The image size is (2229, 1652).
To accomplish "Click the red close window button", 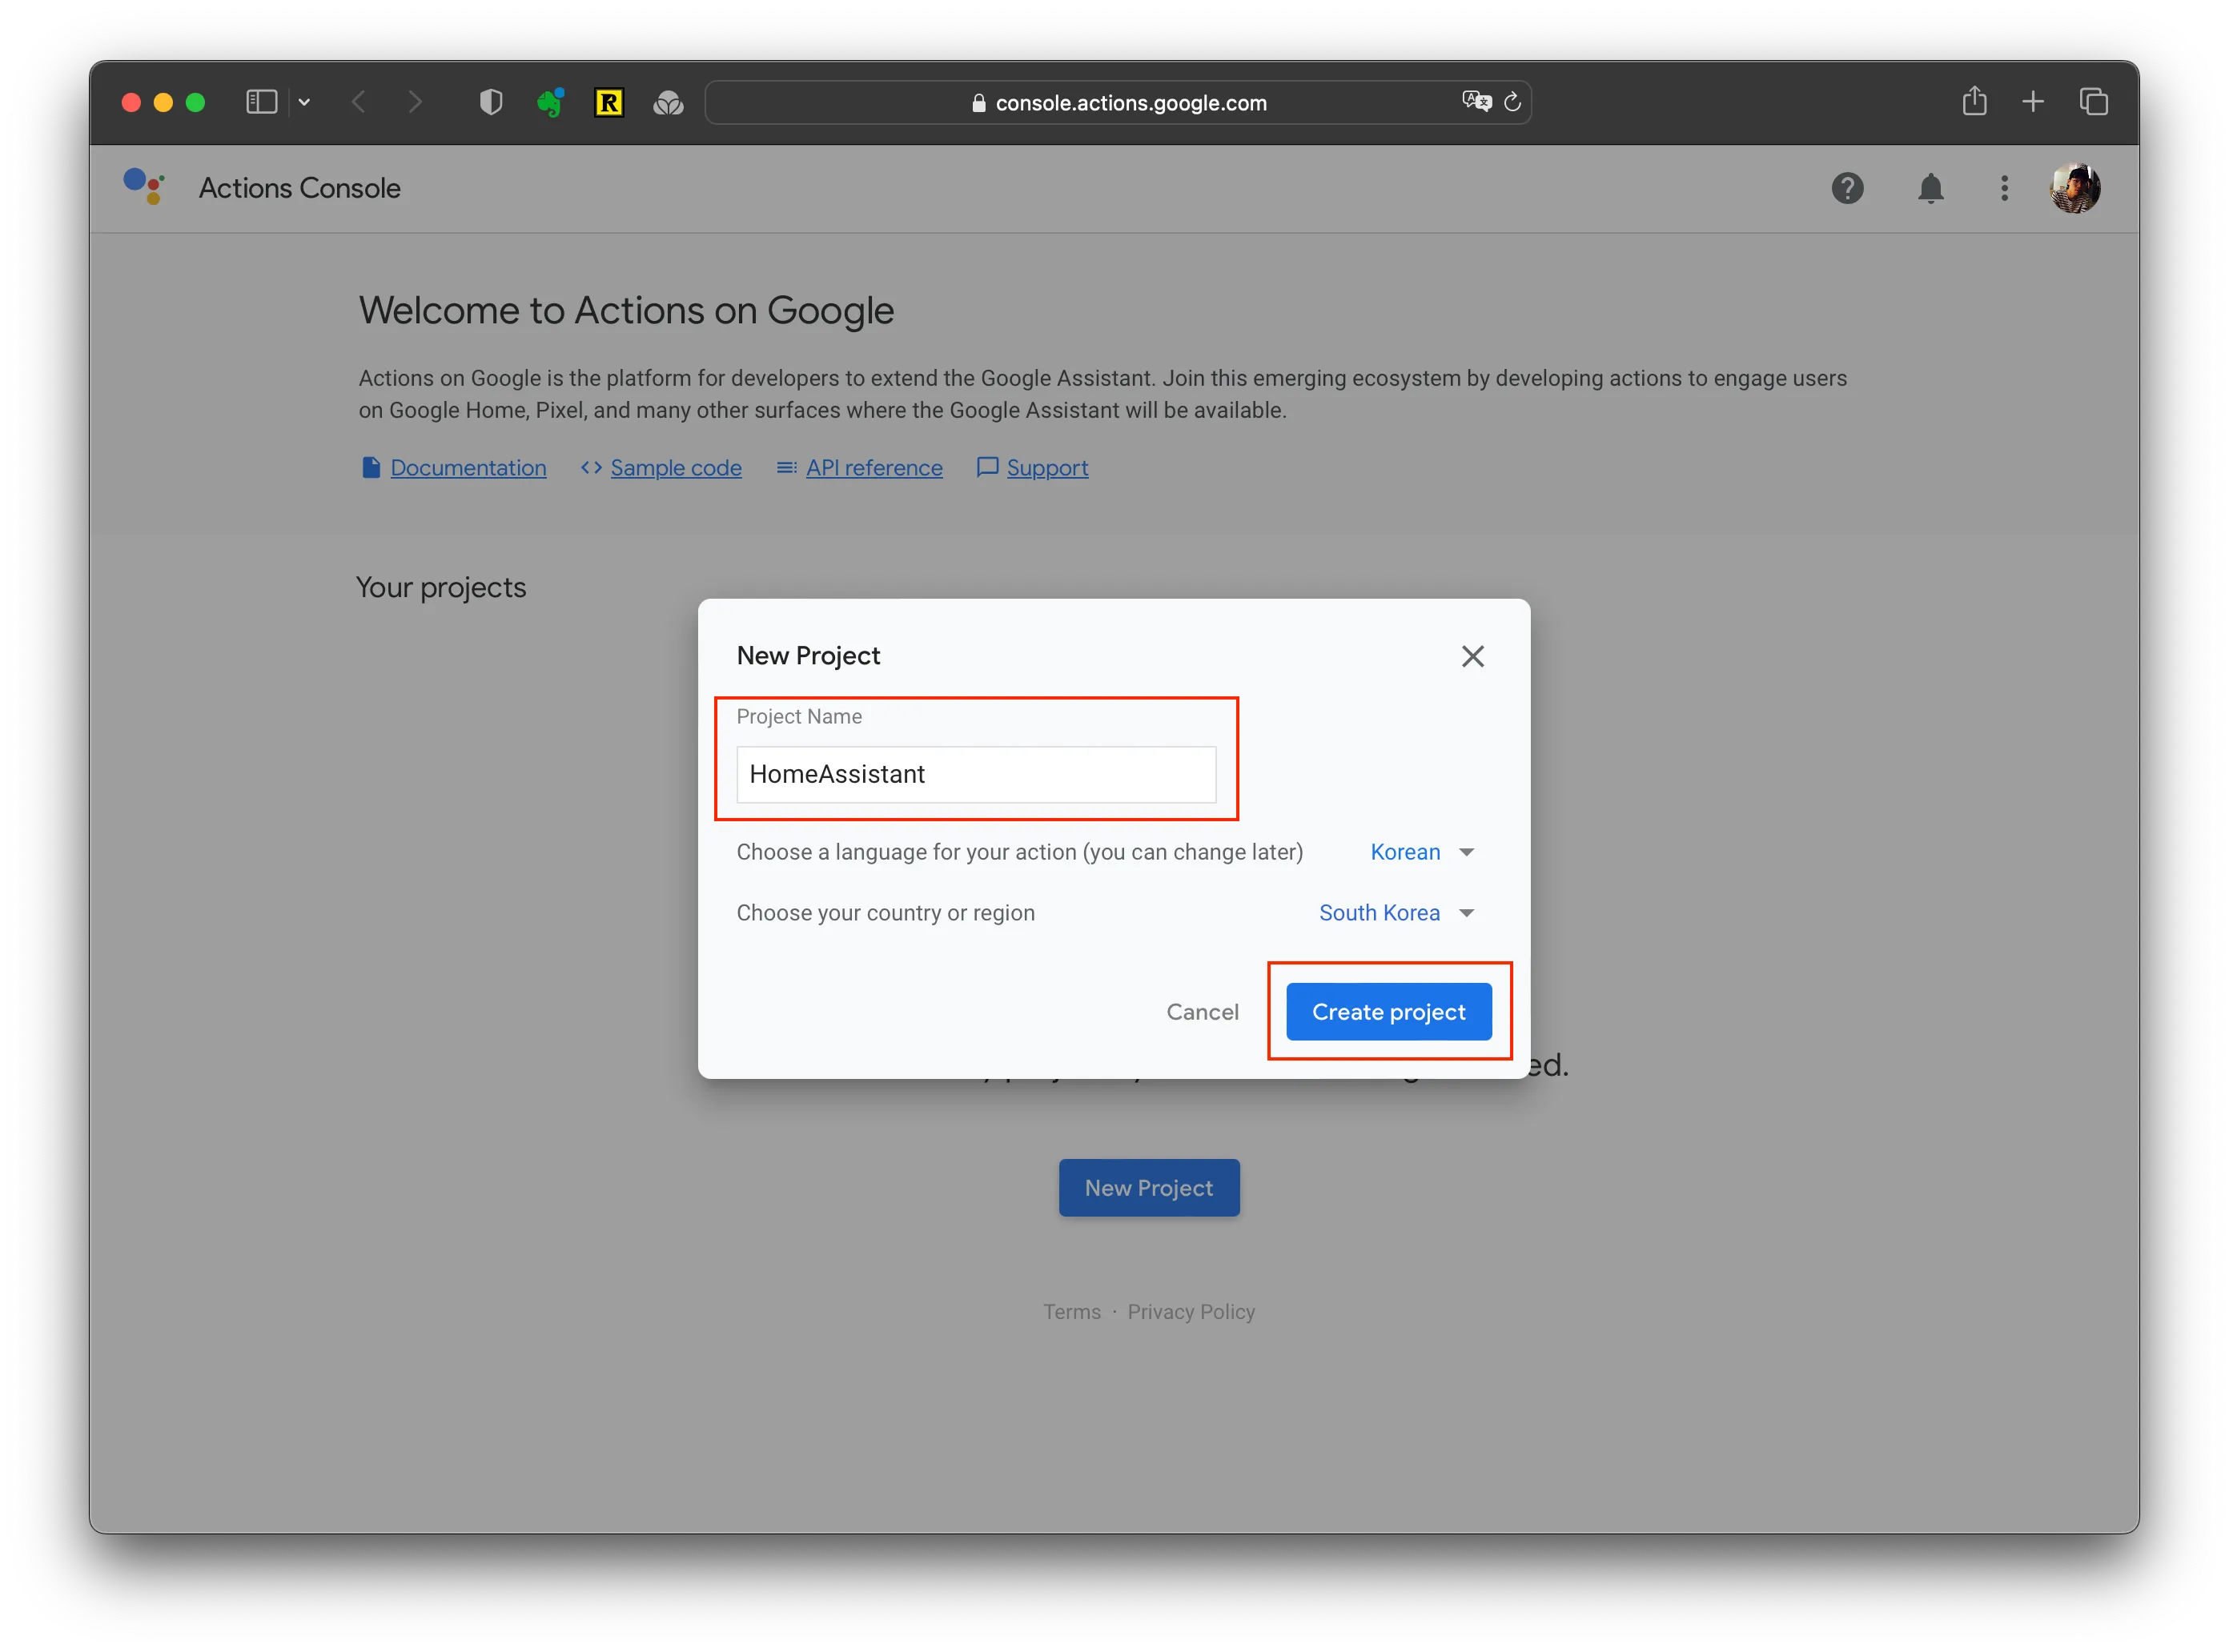I will click(x=131, y=102).
